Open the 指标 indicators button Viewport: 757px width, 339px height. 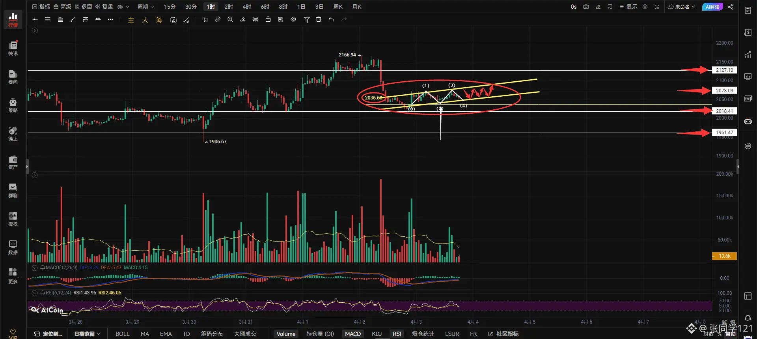(41, 7)
